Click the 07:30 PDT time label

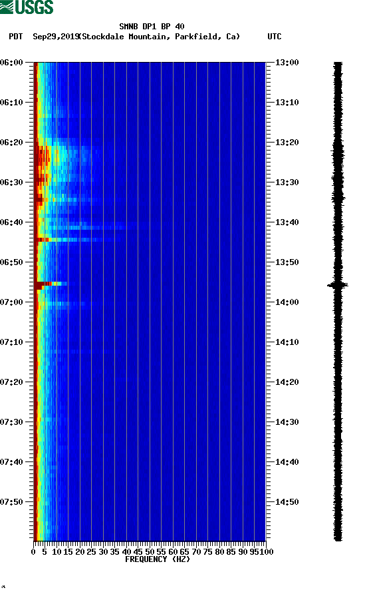click(x=11, y=422)
